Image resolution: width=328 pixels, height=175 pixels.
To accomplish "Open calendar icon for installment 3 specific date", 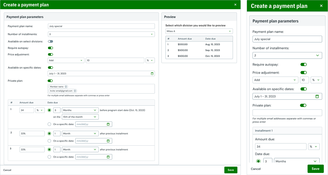I will pyautogui.click(x=108, y=157).
